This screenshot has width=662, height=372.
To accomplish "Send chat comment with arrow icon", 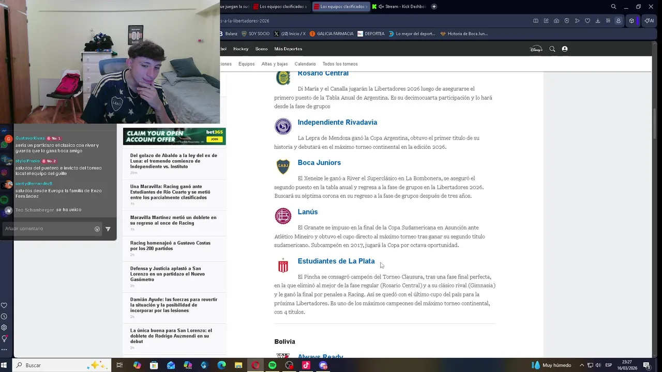I will [x=108, y=229].
